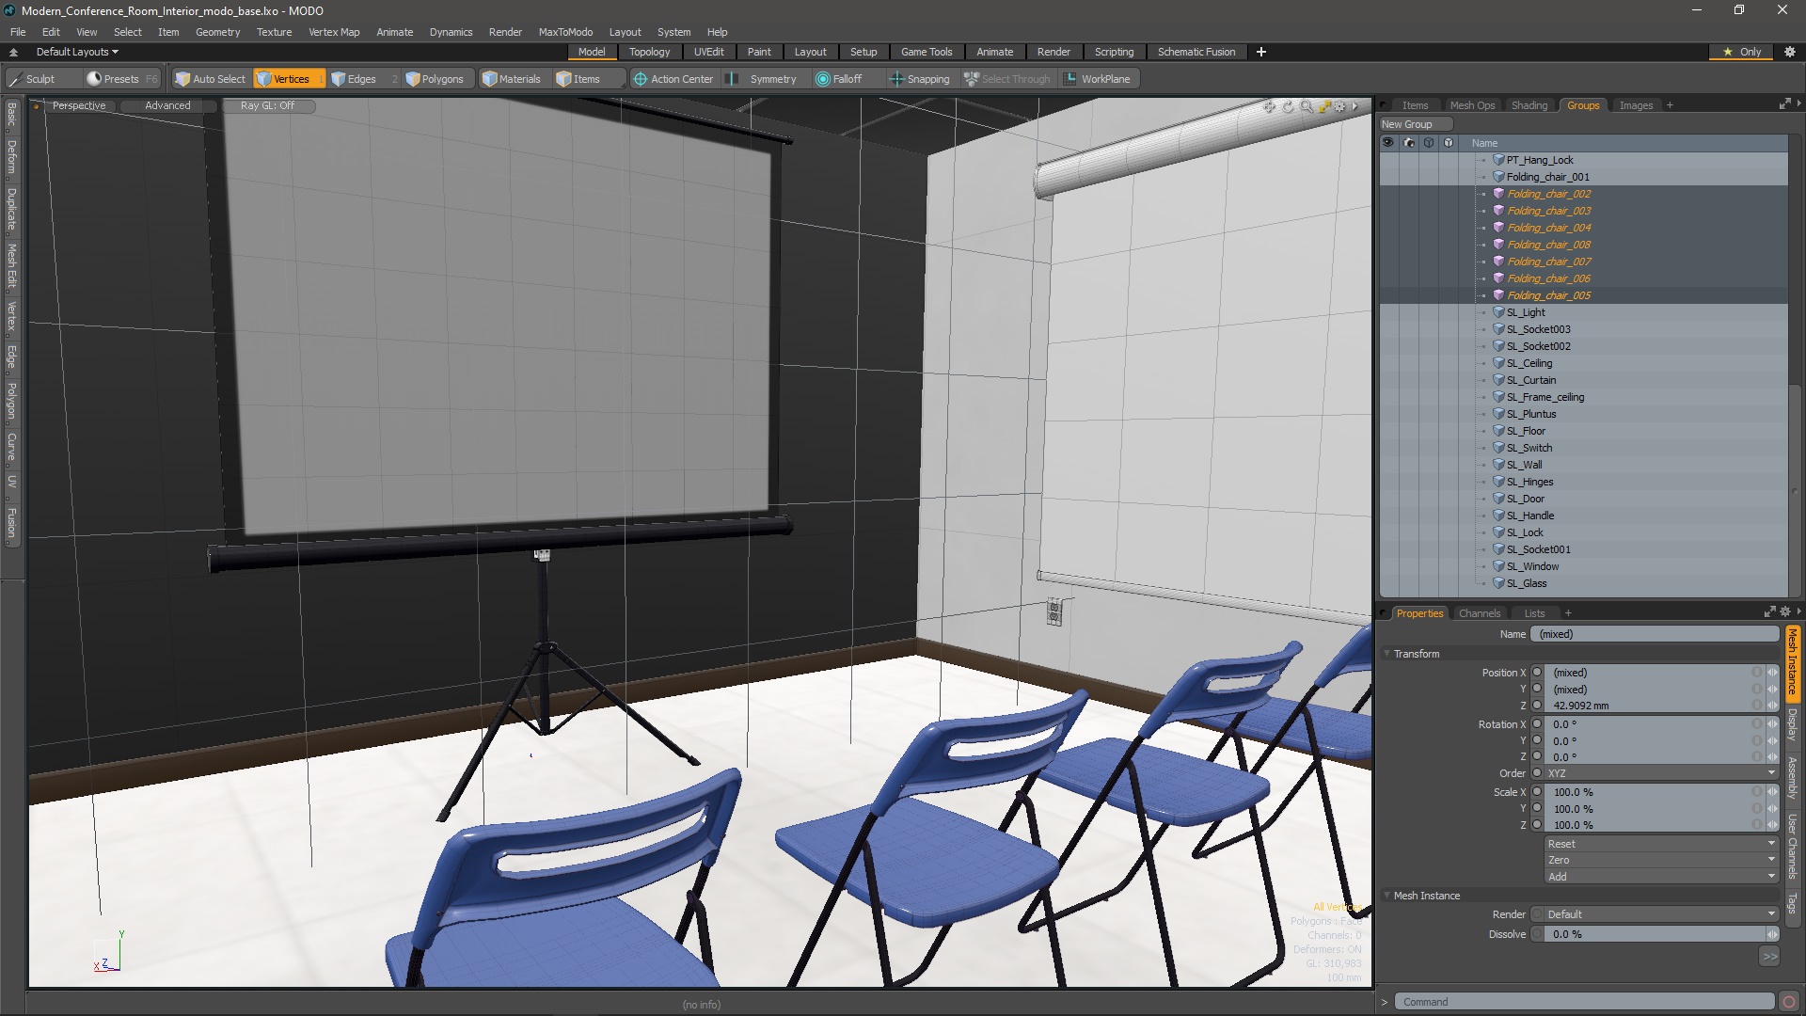The height and width of the screenshot is (1016, 1806).
Task: Switch to the Shading tab
Action: [x=1529, y=105]
